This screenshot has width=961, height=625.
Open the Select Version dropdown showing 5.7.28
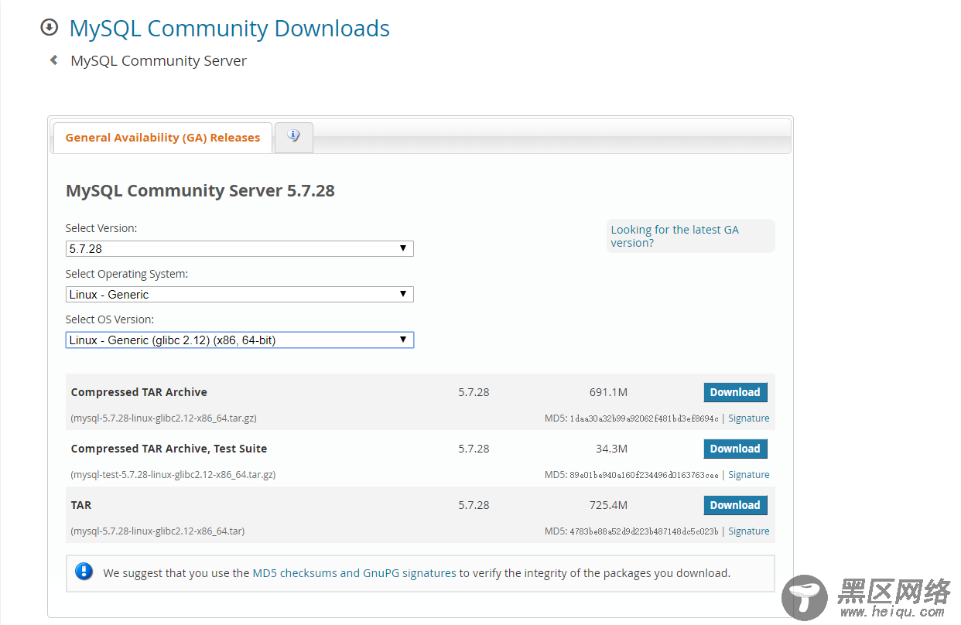(x=240, y=249)
